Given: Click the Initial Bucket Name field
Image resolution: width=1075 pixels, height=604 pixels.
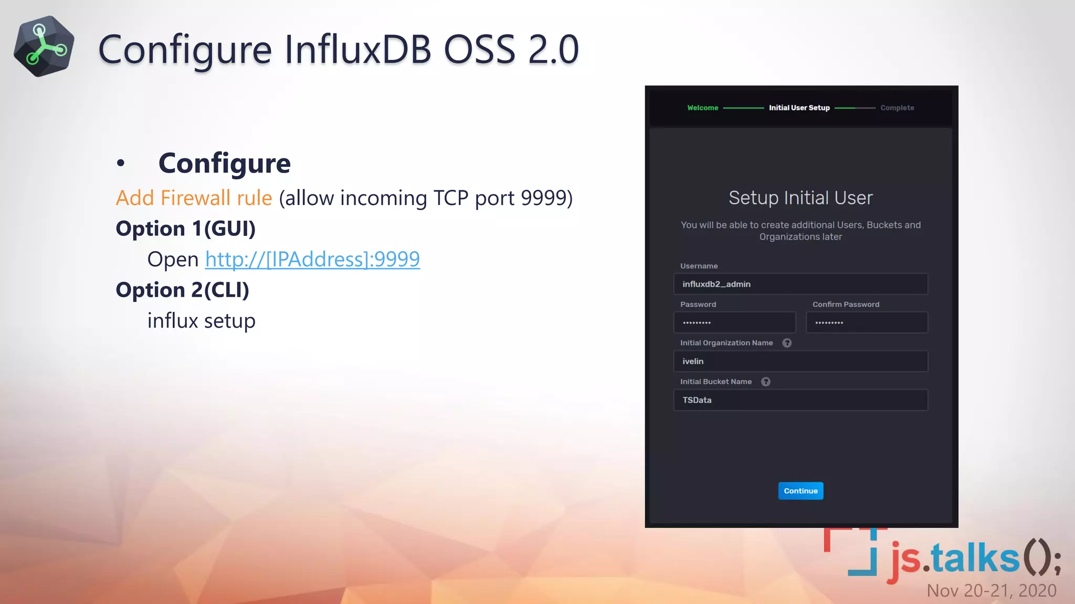Looking at the screenshot, I should tap(800, 400).
